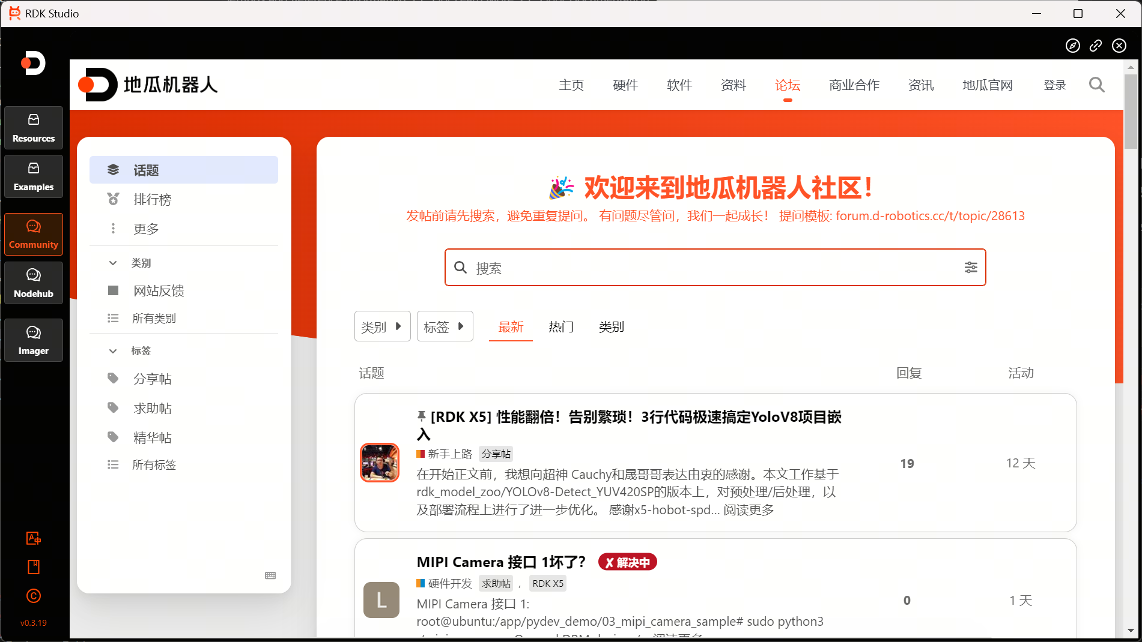Open the 标签 filter dropdown
The image size is (1142, 642).
click(445, 326)
